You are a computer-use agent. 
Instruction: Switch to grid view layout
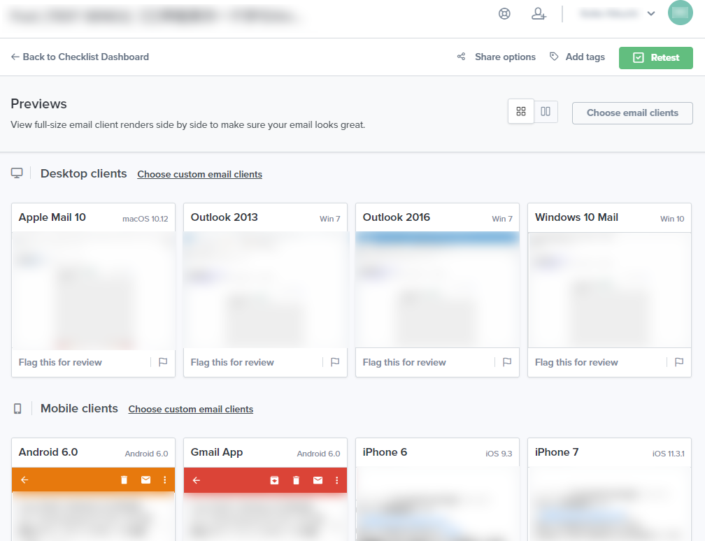(520, 111)
